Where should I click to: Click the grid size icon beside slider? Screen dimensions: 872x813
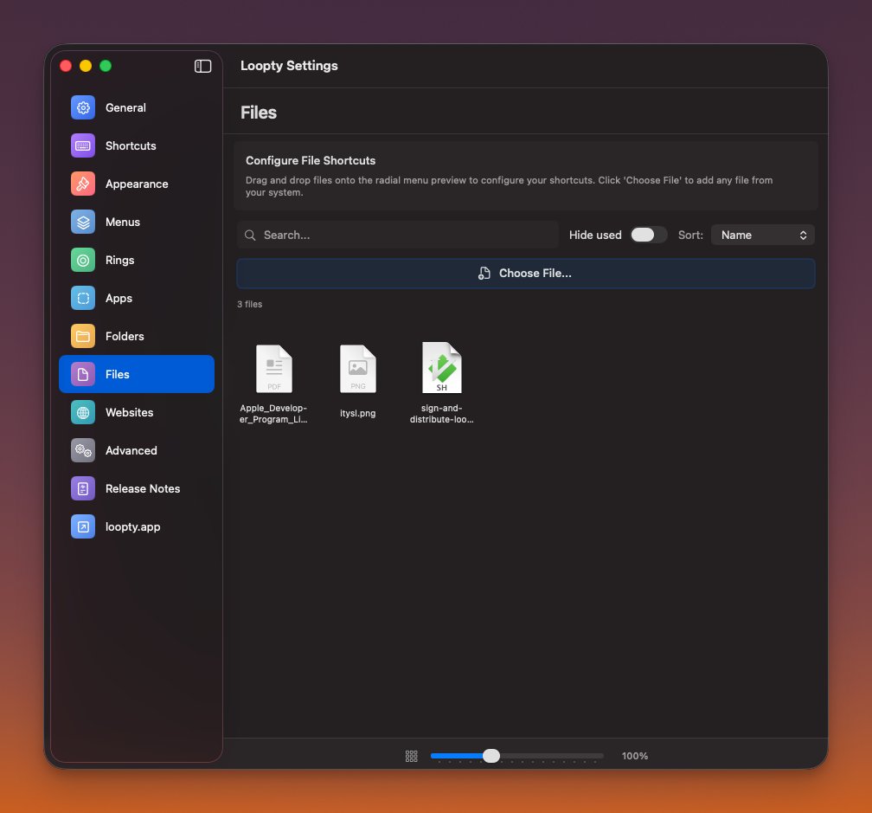pos(412,756)
